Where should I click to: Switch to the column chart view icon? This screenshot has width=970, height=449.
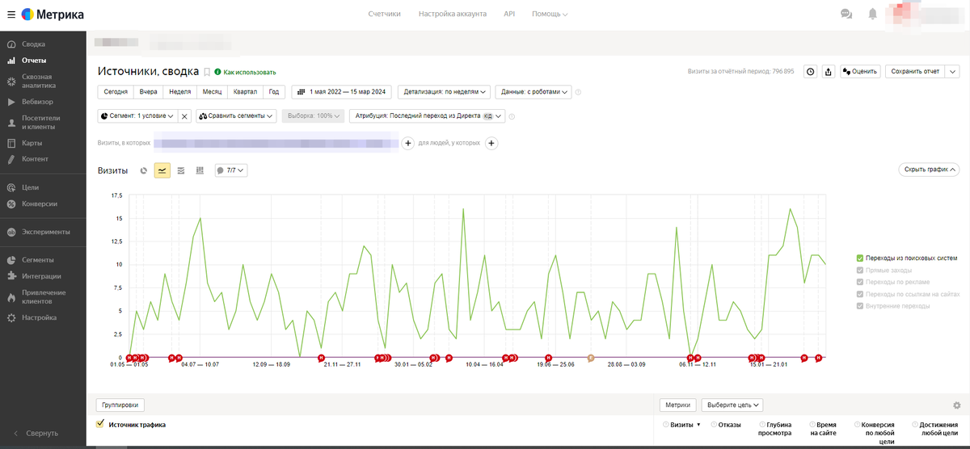200,170
